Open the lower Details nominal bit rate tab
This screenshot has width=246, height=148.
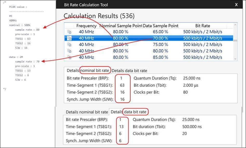point(87,112)
